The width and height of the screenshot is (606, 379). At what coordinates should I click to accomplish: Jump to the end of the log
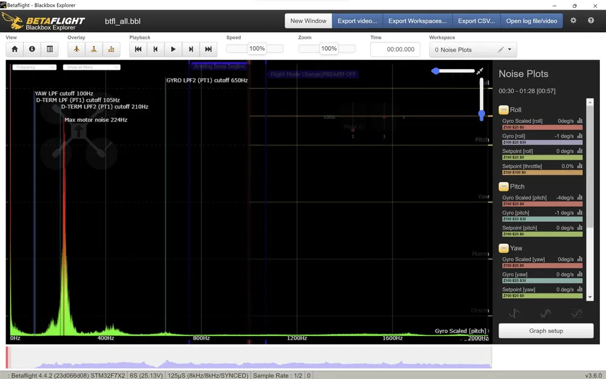click(x=208, y=49)
